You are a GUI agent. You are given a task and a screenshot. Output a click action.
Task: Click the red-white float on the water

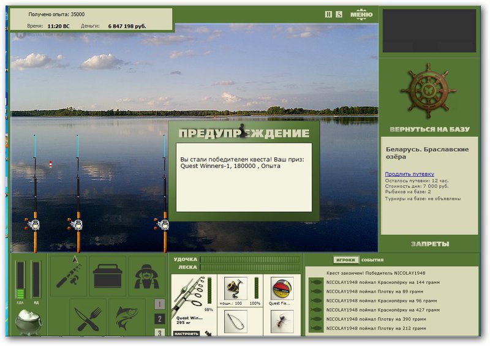51,164
